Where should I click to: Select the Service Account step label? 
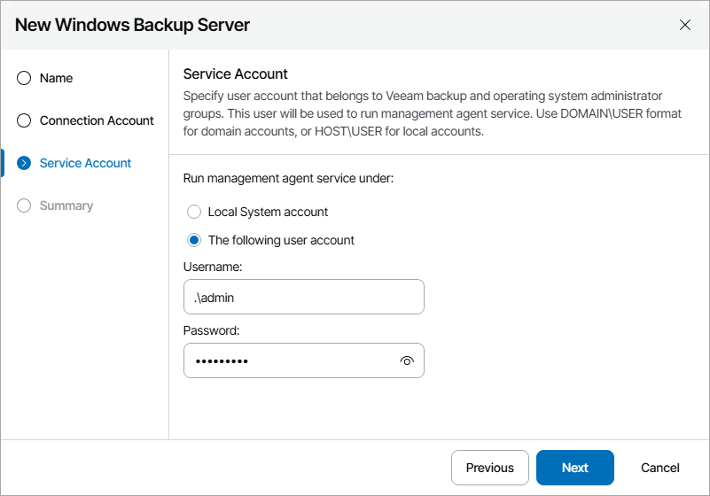[x=85, y=163]
